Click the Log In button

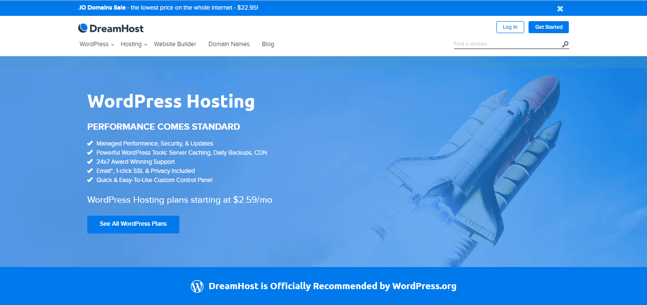point(510,27)
